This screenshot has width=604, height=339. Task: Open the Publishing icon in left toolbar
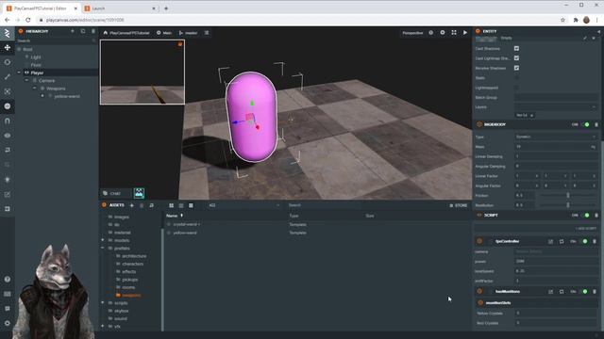pos(8,209)
